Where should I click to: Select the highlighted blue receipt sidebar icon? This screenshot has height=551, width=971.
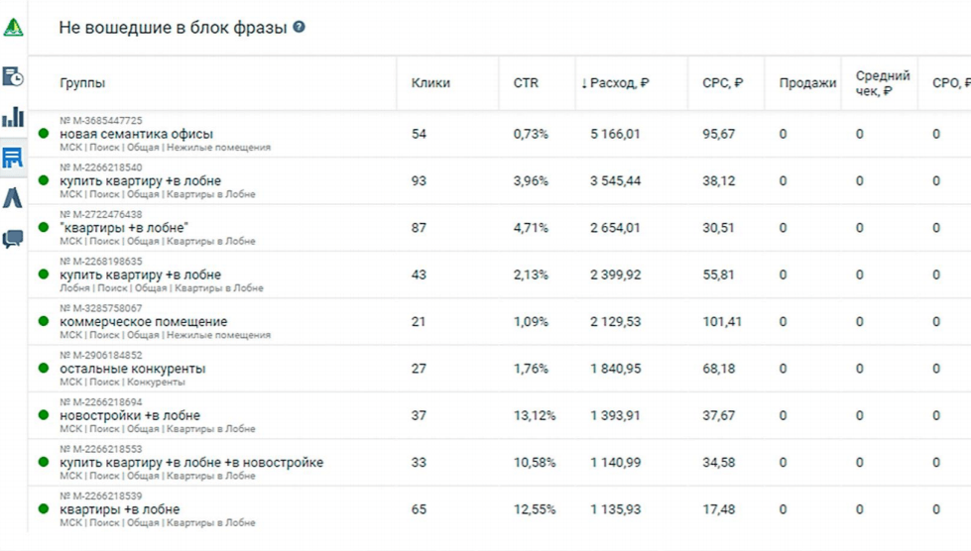pyautogui.click(x=13, y=158)
